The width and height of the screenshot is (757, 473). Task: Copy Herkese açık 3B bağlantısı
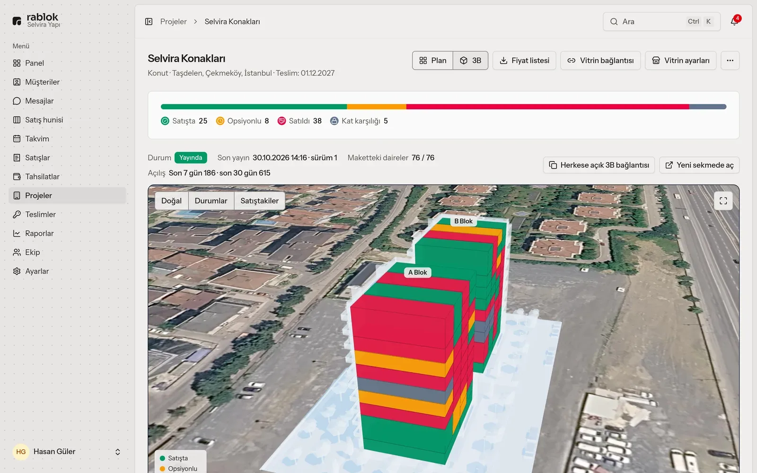599,165
